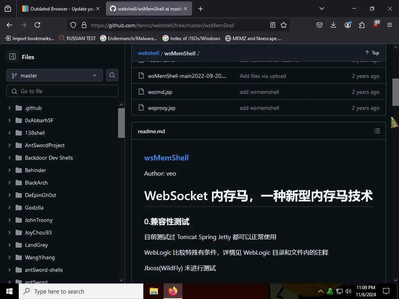
Task: Expand the Behinder folder chevron
Action: click(x=9, y=170)
